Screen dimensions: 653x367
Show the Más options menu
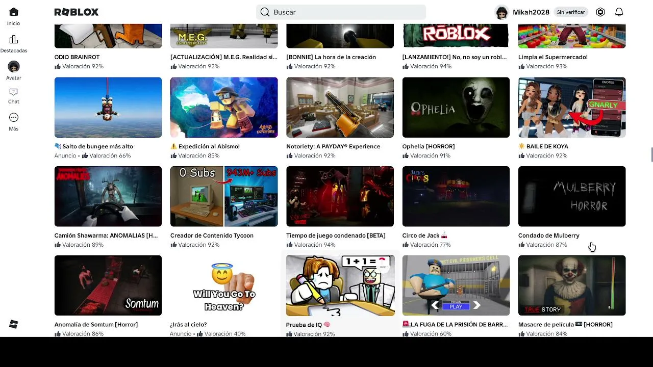(14, 122)
